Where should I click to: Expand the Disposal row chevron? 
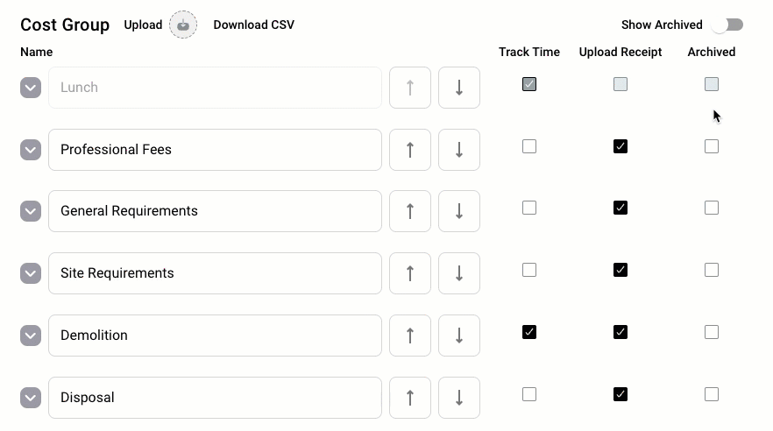point(31,398)
